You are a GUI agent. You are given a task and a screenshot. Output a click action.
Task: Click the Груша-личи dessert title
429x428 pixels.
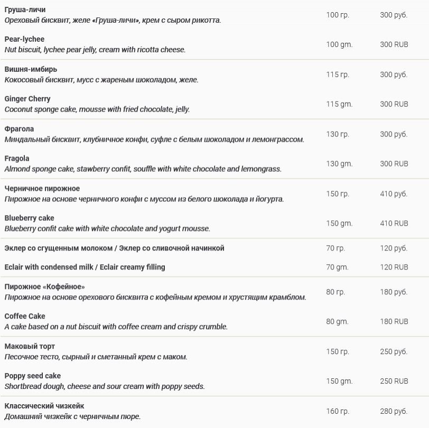(25, 10)
